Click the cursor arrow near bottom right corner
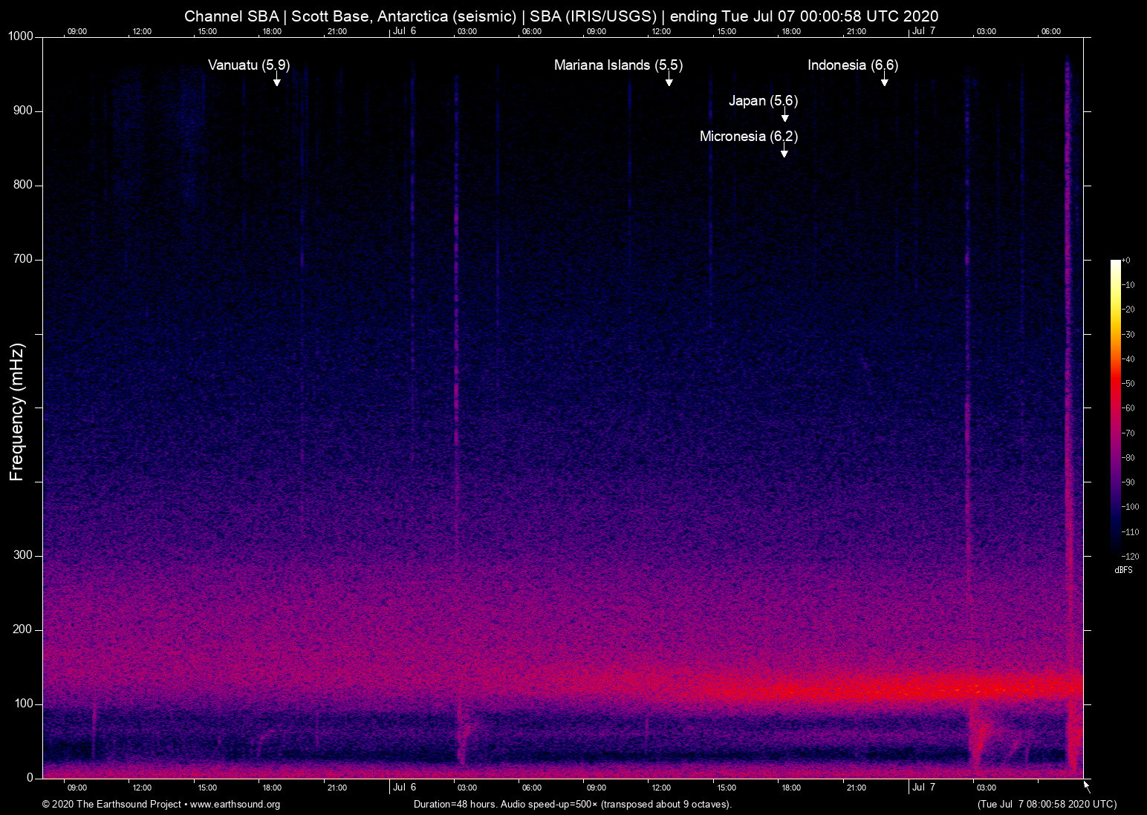 click(x=1086, y=785)
